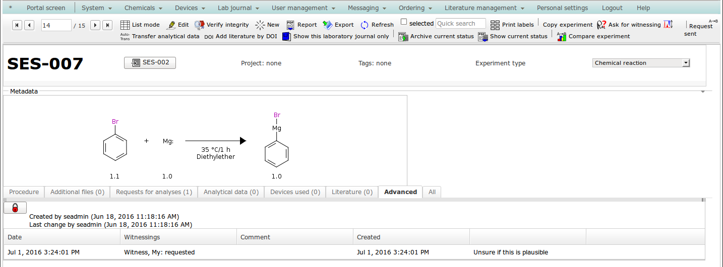Open the PDF Report icon

tap(290, 25)
